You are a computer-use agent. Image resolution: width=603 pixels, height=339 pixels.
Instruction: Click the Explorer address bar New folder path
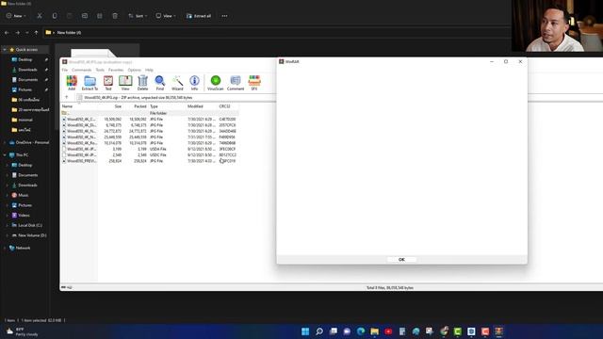point(69,33)
